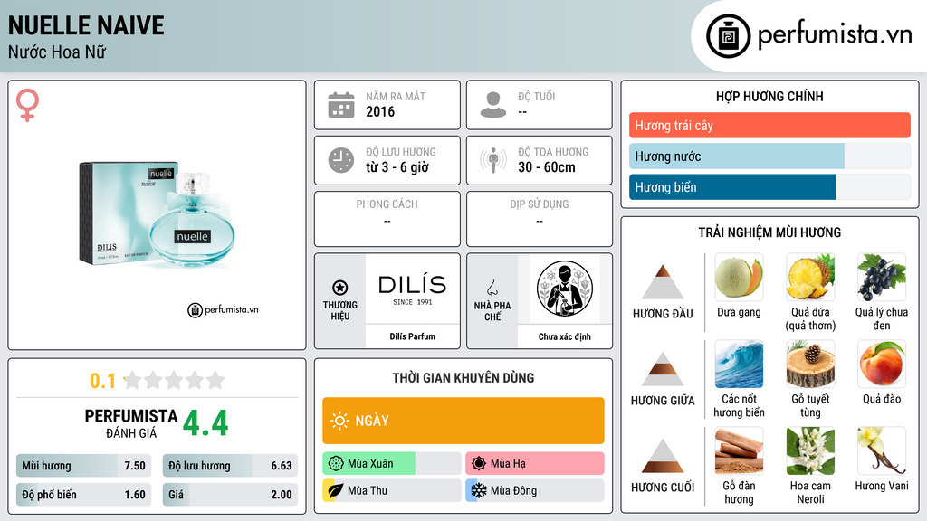Click the Mùi hương 7.50 score bar
927x521 pixels.
tap(83, 466)
